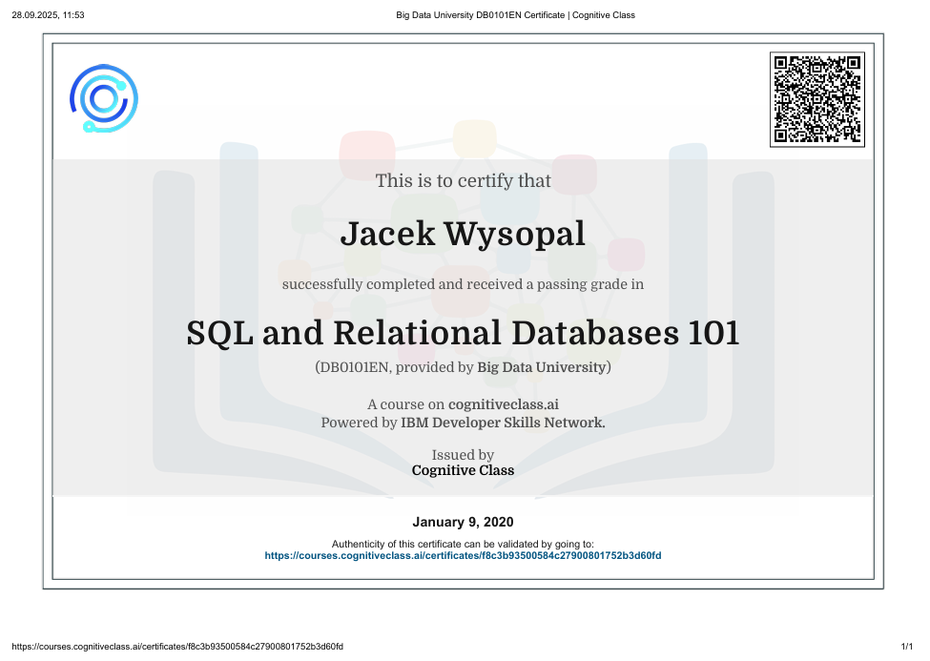Click the IBM Developer Skills Network text

tap(503, 423)
